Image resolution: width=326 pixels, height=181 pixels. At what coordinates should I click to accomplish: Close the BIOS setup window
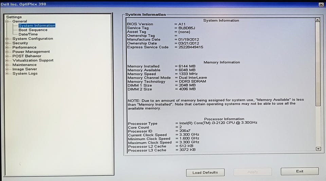(321, 4)
